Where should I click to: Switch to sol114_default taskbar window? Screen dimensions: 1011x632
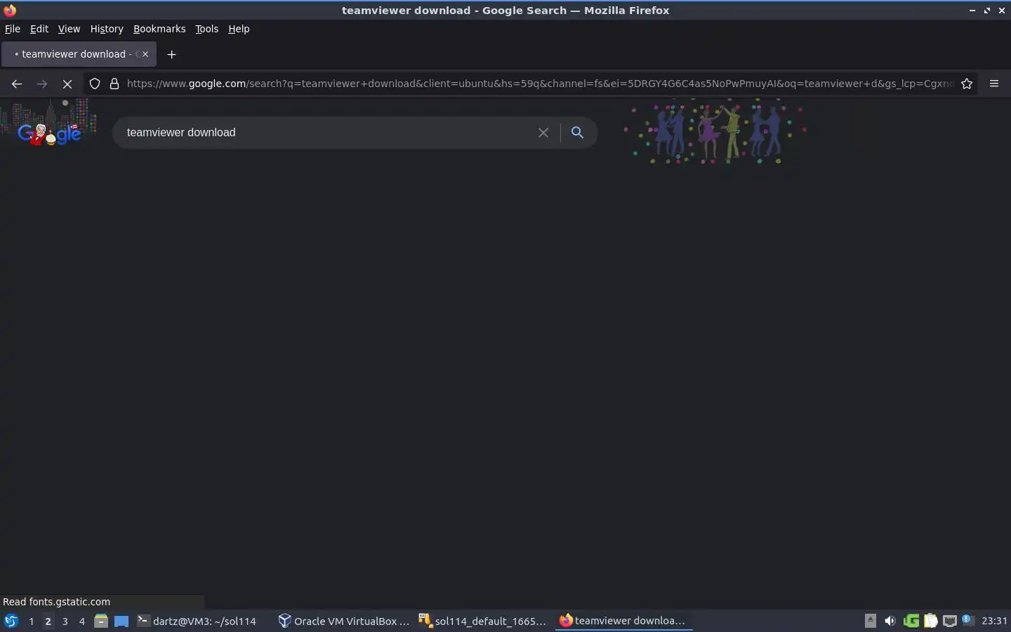point(483,621)
